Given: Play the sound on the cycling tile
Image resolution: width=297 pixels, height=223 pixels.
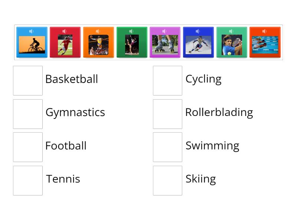Looking at the screenshot, I should [32, 31].
